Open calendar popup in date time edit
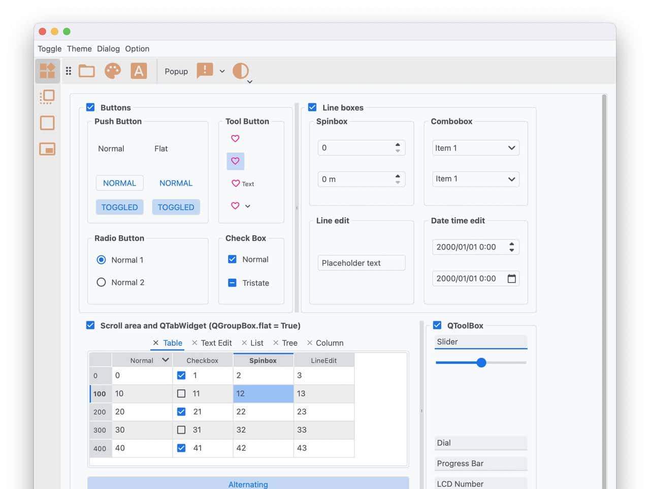Viewport: 650px width, 489px height. 511,278
